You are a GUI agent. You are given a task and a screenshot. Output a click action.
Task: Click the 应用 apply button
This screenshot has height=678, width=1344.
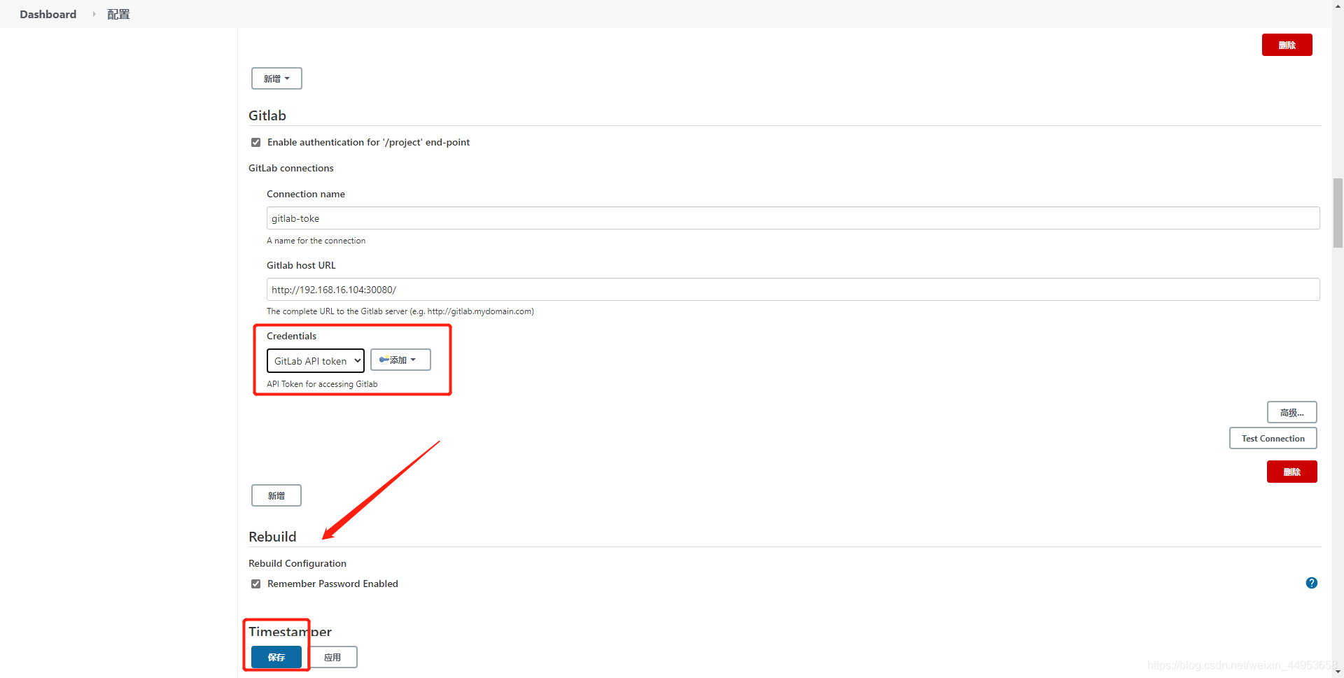(x=332, y=657)
